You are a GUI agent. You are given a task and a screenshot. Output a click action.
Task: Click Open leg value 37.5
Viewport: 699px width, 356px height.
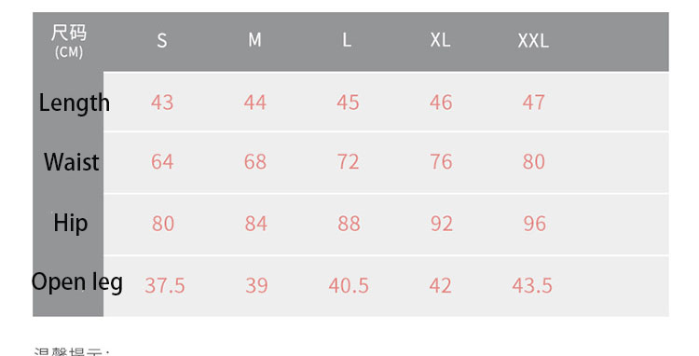point(164,285)
